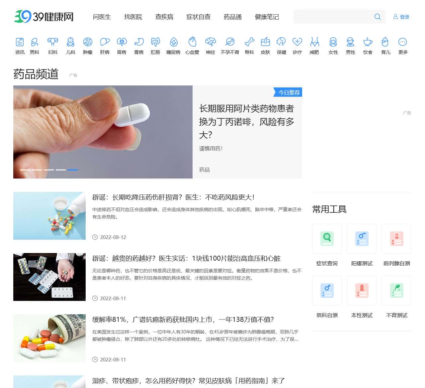Open the 女性 women category icon
Screen dimensions: 425x388
333,42
